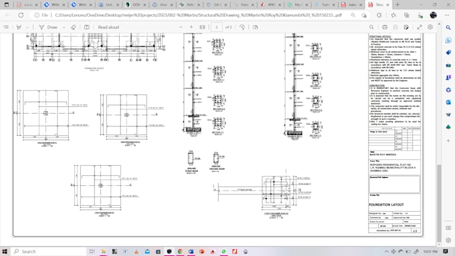Image resolution: width=455 pixels, height=256 pixels.
Task: Open the Draw pen options dropdown
Action: [x=64, y=27]
